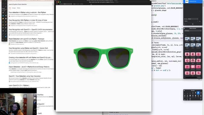204x115 pixels.
Task: Open the gear menu at Layers panel bottom
Action: 193,24
